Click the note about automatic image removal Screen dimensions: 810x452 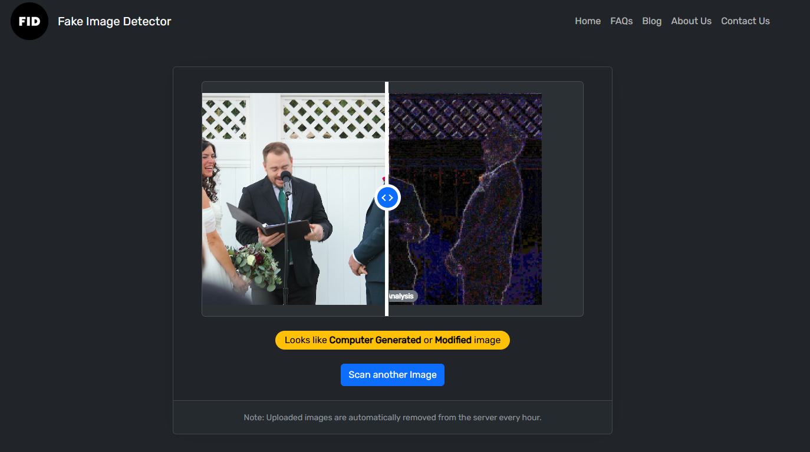pos(393,417)
